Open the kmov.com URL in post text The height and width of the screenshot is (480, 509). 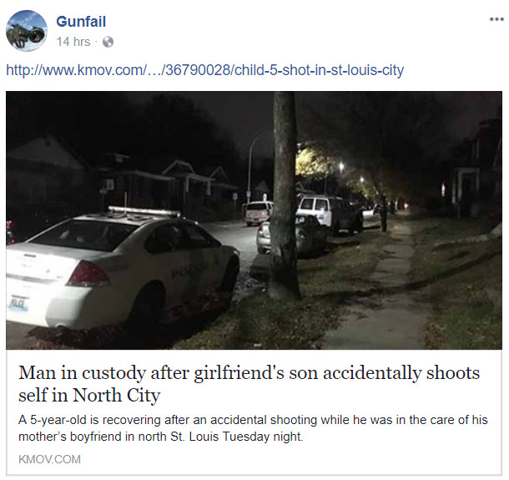tap(204, 70)
